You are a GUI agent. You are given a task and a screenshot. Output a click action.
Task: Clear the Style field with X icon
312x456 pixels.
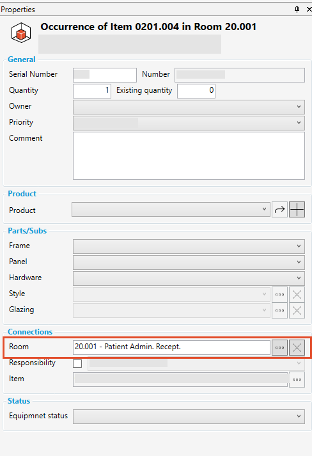[297, 295]
